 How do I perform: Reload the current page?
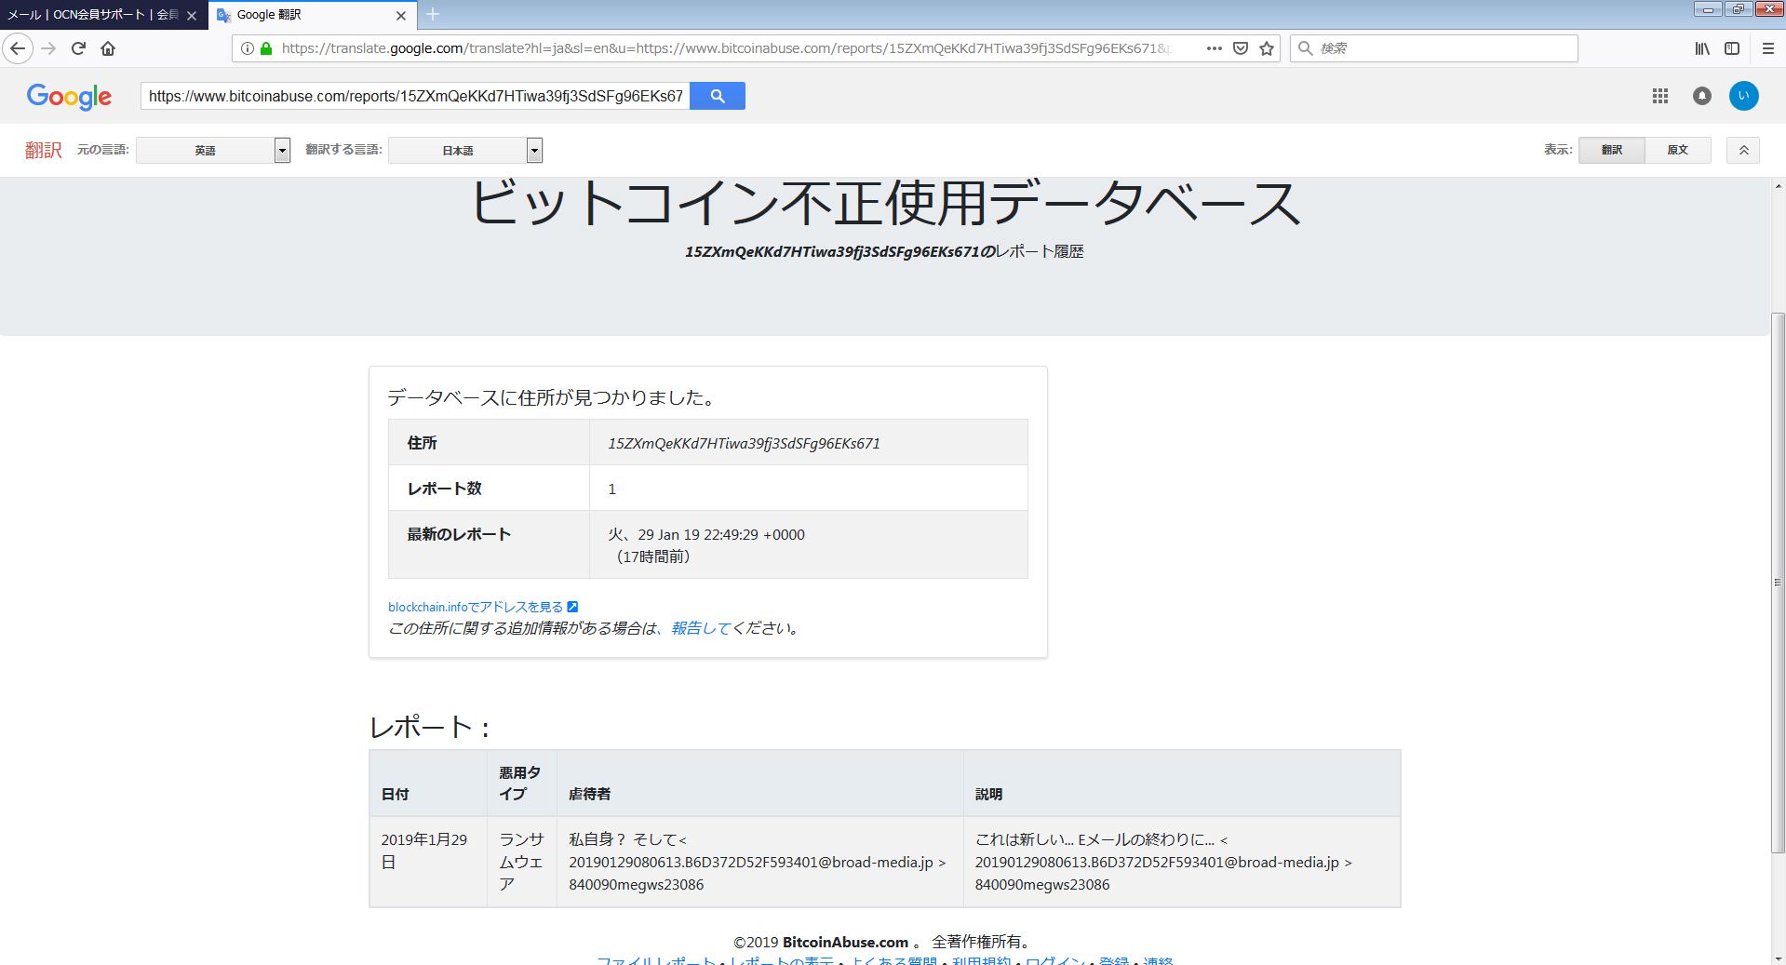(79, 48)
